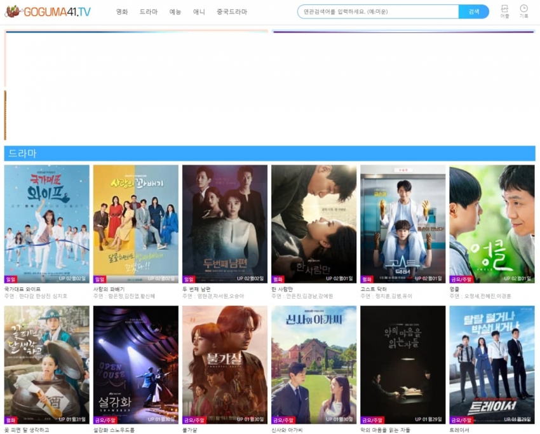Click the 주연 cast line under 두 번째 남편
The height and width of the screenshot is (434, 540).
pos(213,296)
